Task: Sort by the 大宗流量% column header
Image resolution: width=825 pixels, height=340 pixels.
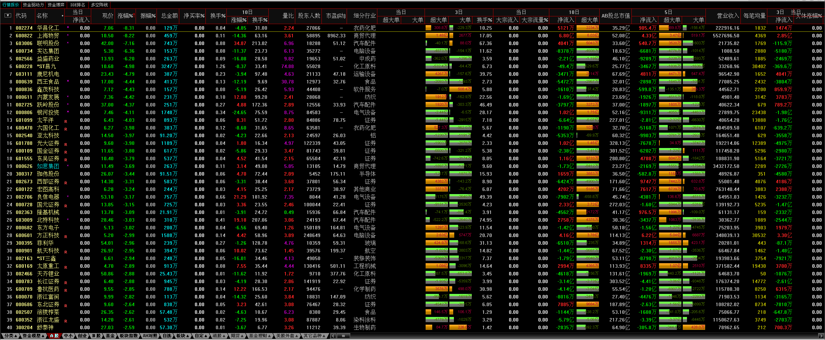Action: tap(535, 20)
